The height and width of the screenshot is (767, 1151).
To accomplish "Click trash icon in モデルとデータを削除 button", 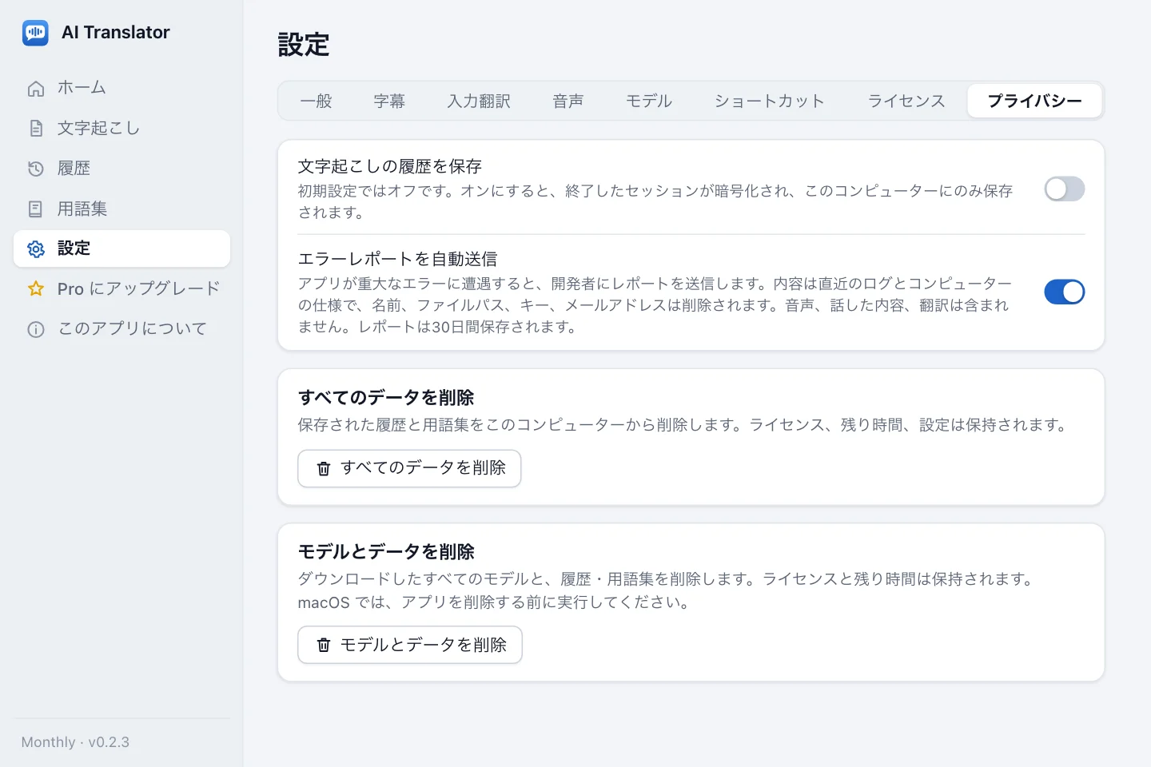I will (x=324, y=645).
